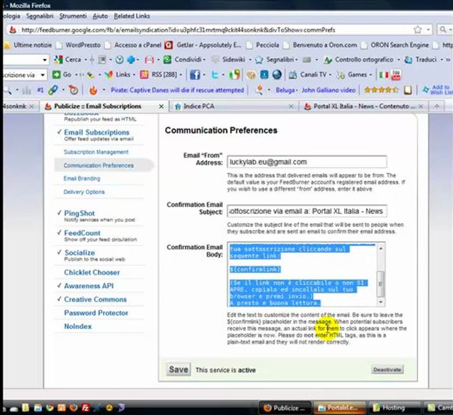Click the Confirmation Email Subject field

(307, 212)
